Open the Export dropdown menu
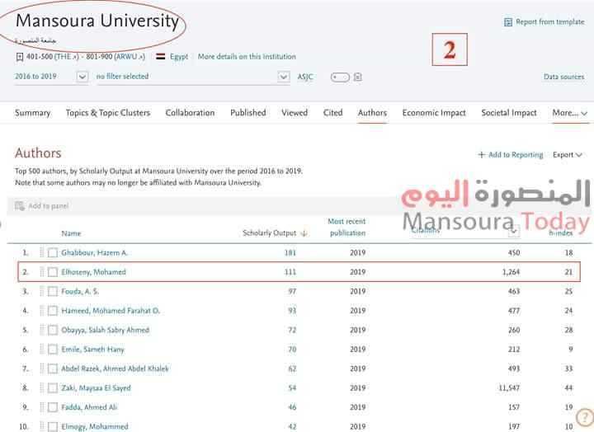The width and height of the screenshot is (594, 432). coord(568,155)
